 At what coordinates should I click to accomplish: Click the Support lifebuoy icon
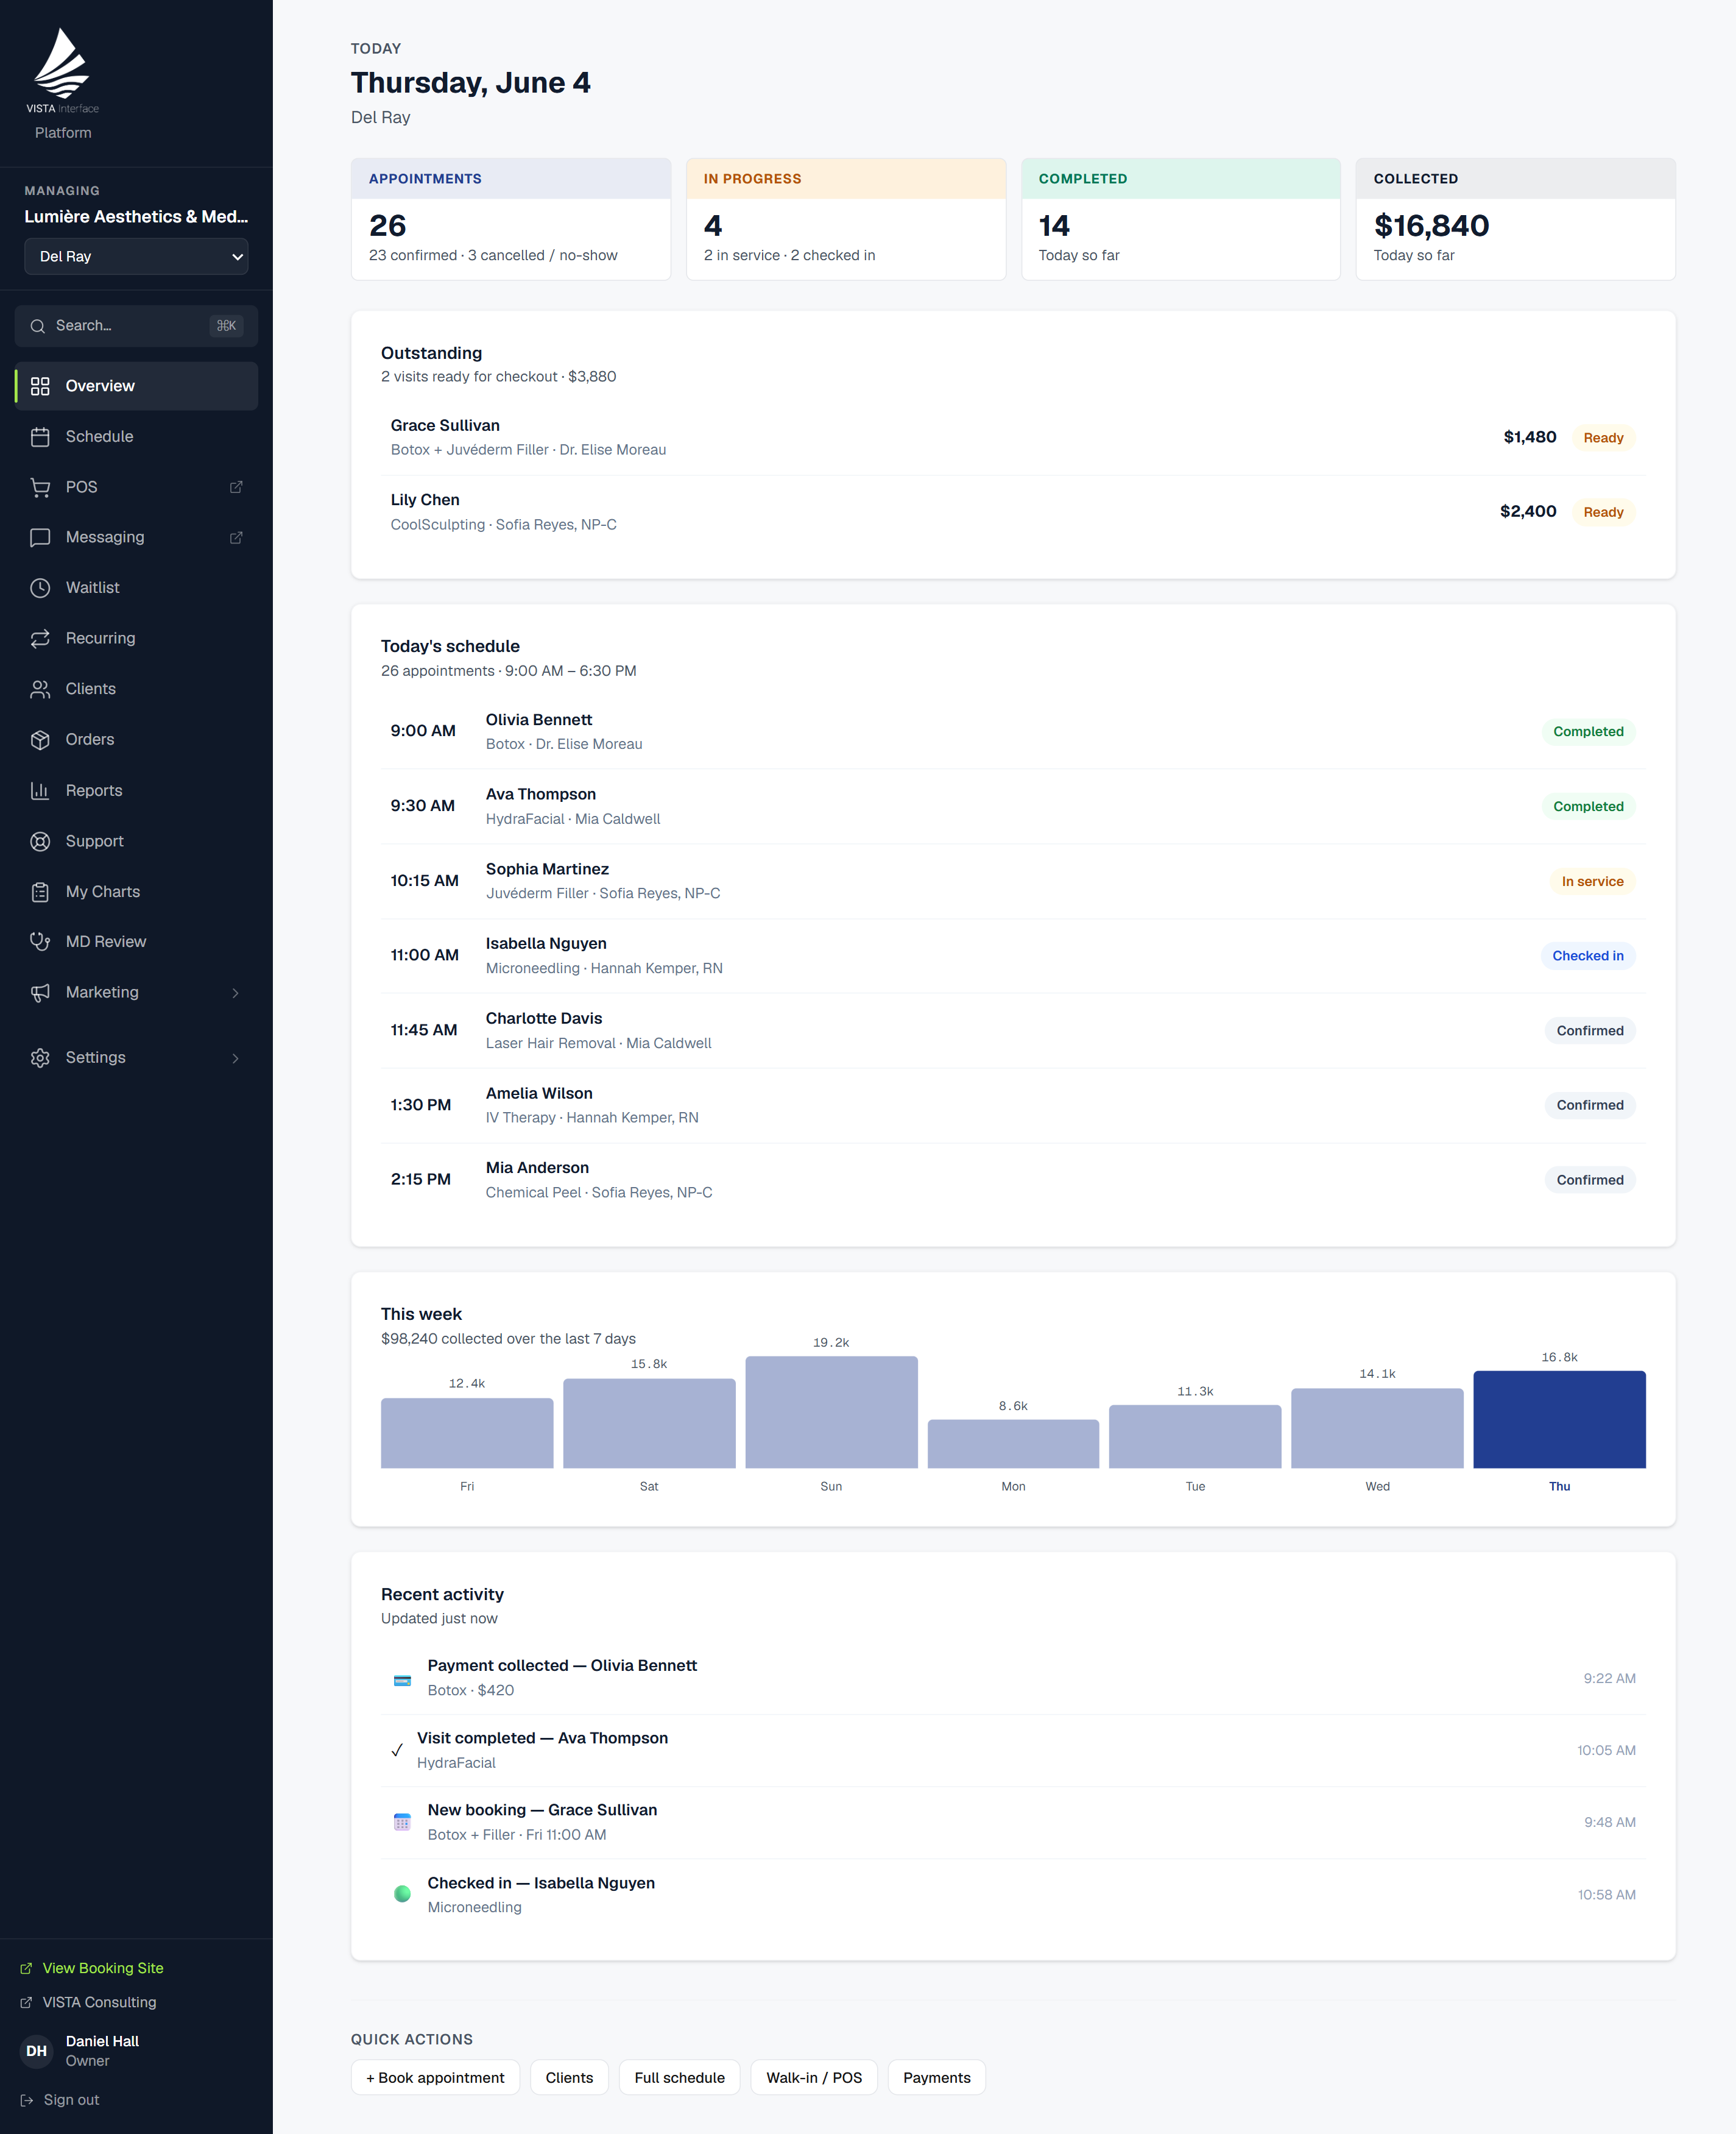point(40,842)
